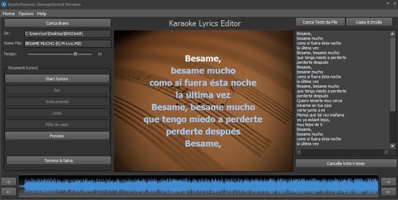Click the Copia & Incolla button
This screenshot has width=398, height=200.
(369, 22)
